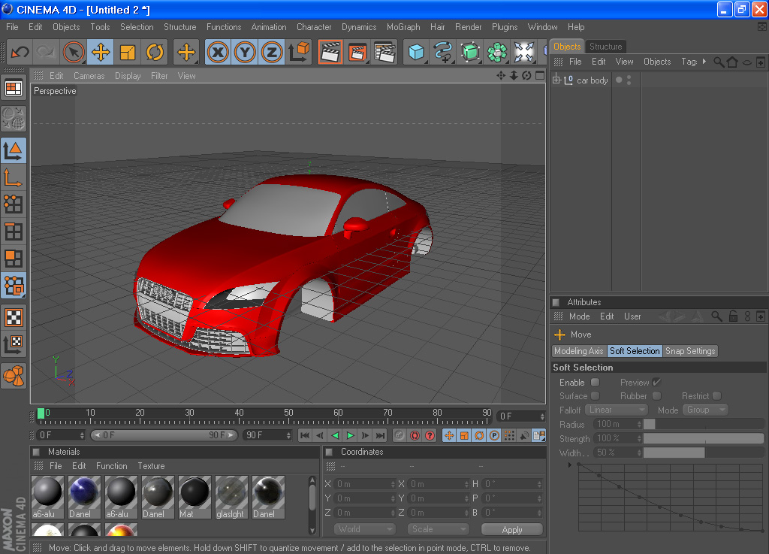Open the Plugins menu
This screenshot has height=554, width=769.
coord(505,27)
